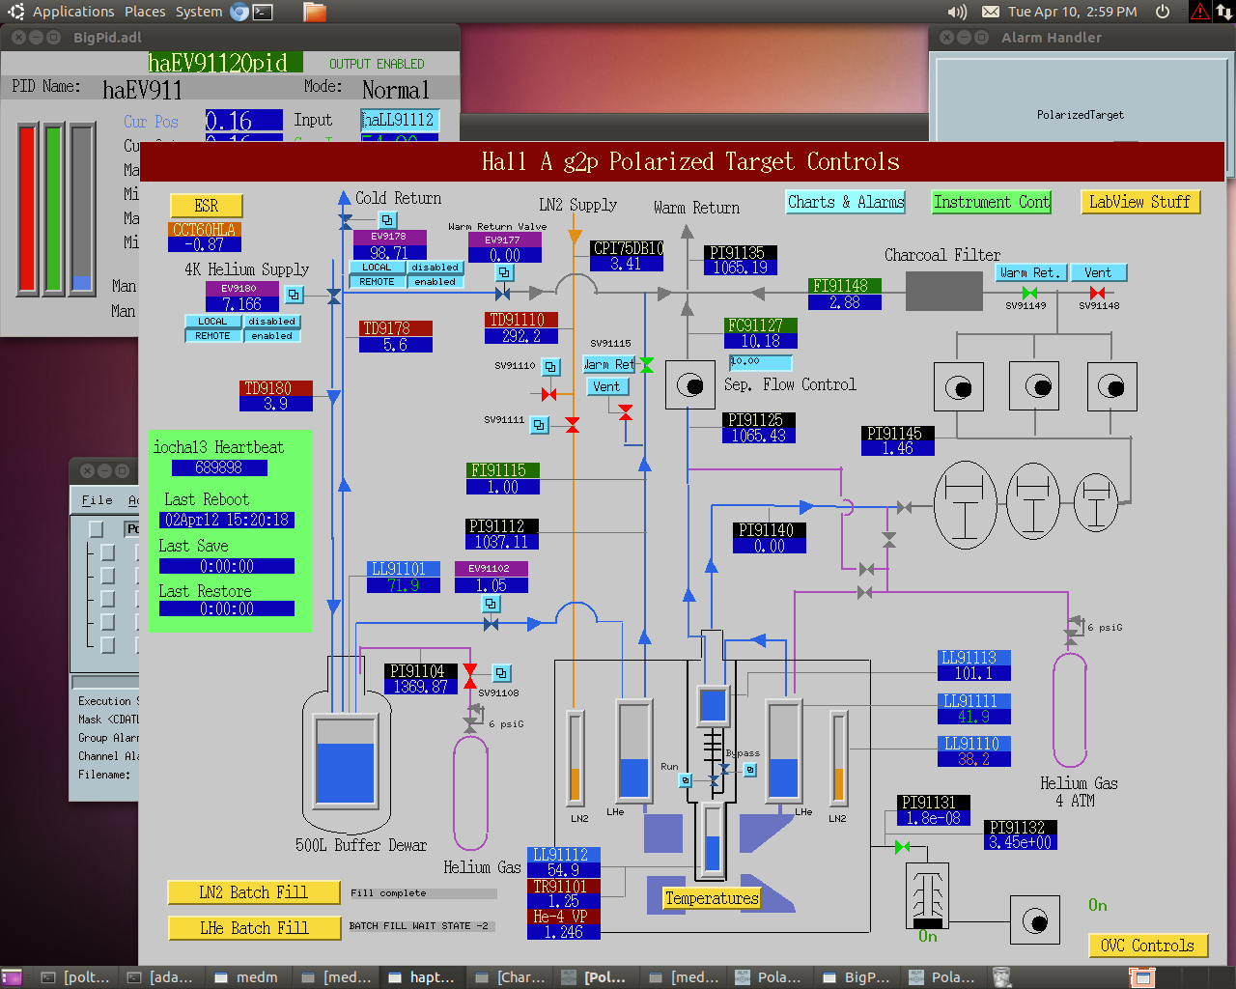Screen dimensions: 1236x989
Task: Click the PolarizedTarget Alarm Handler button
Action: 1080,115
